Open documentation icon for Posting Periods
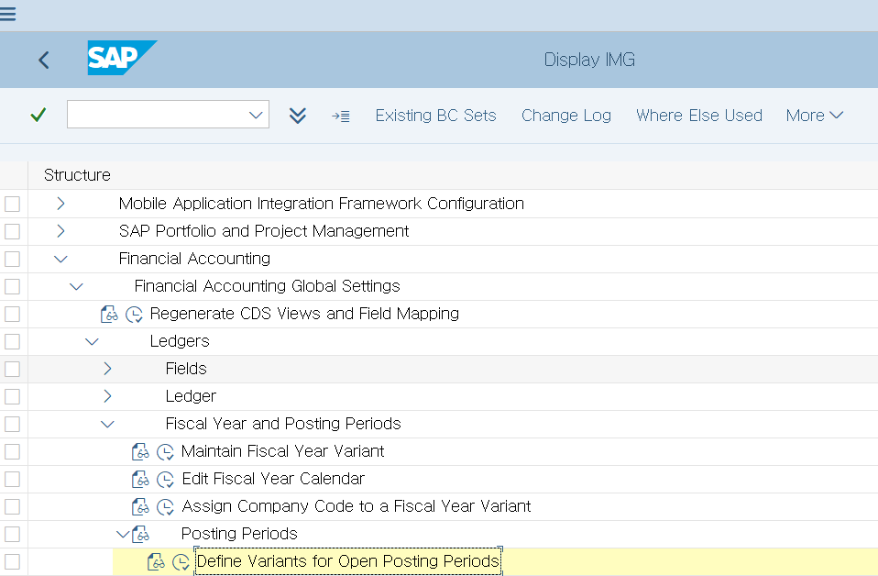878x576 pixels. tap(140, 534)
